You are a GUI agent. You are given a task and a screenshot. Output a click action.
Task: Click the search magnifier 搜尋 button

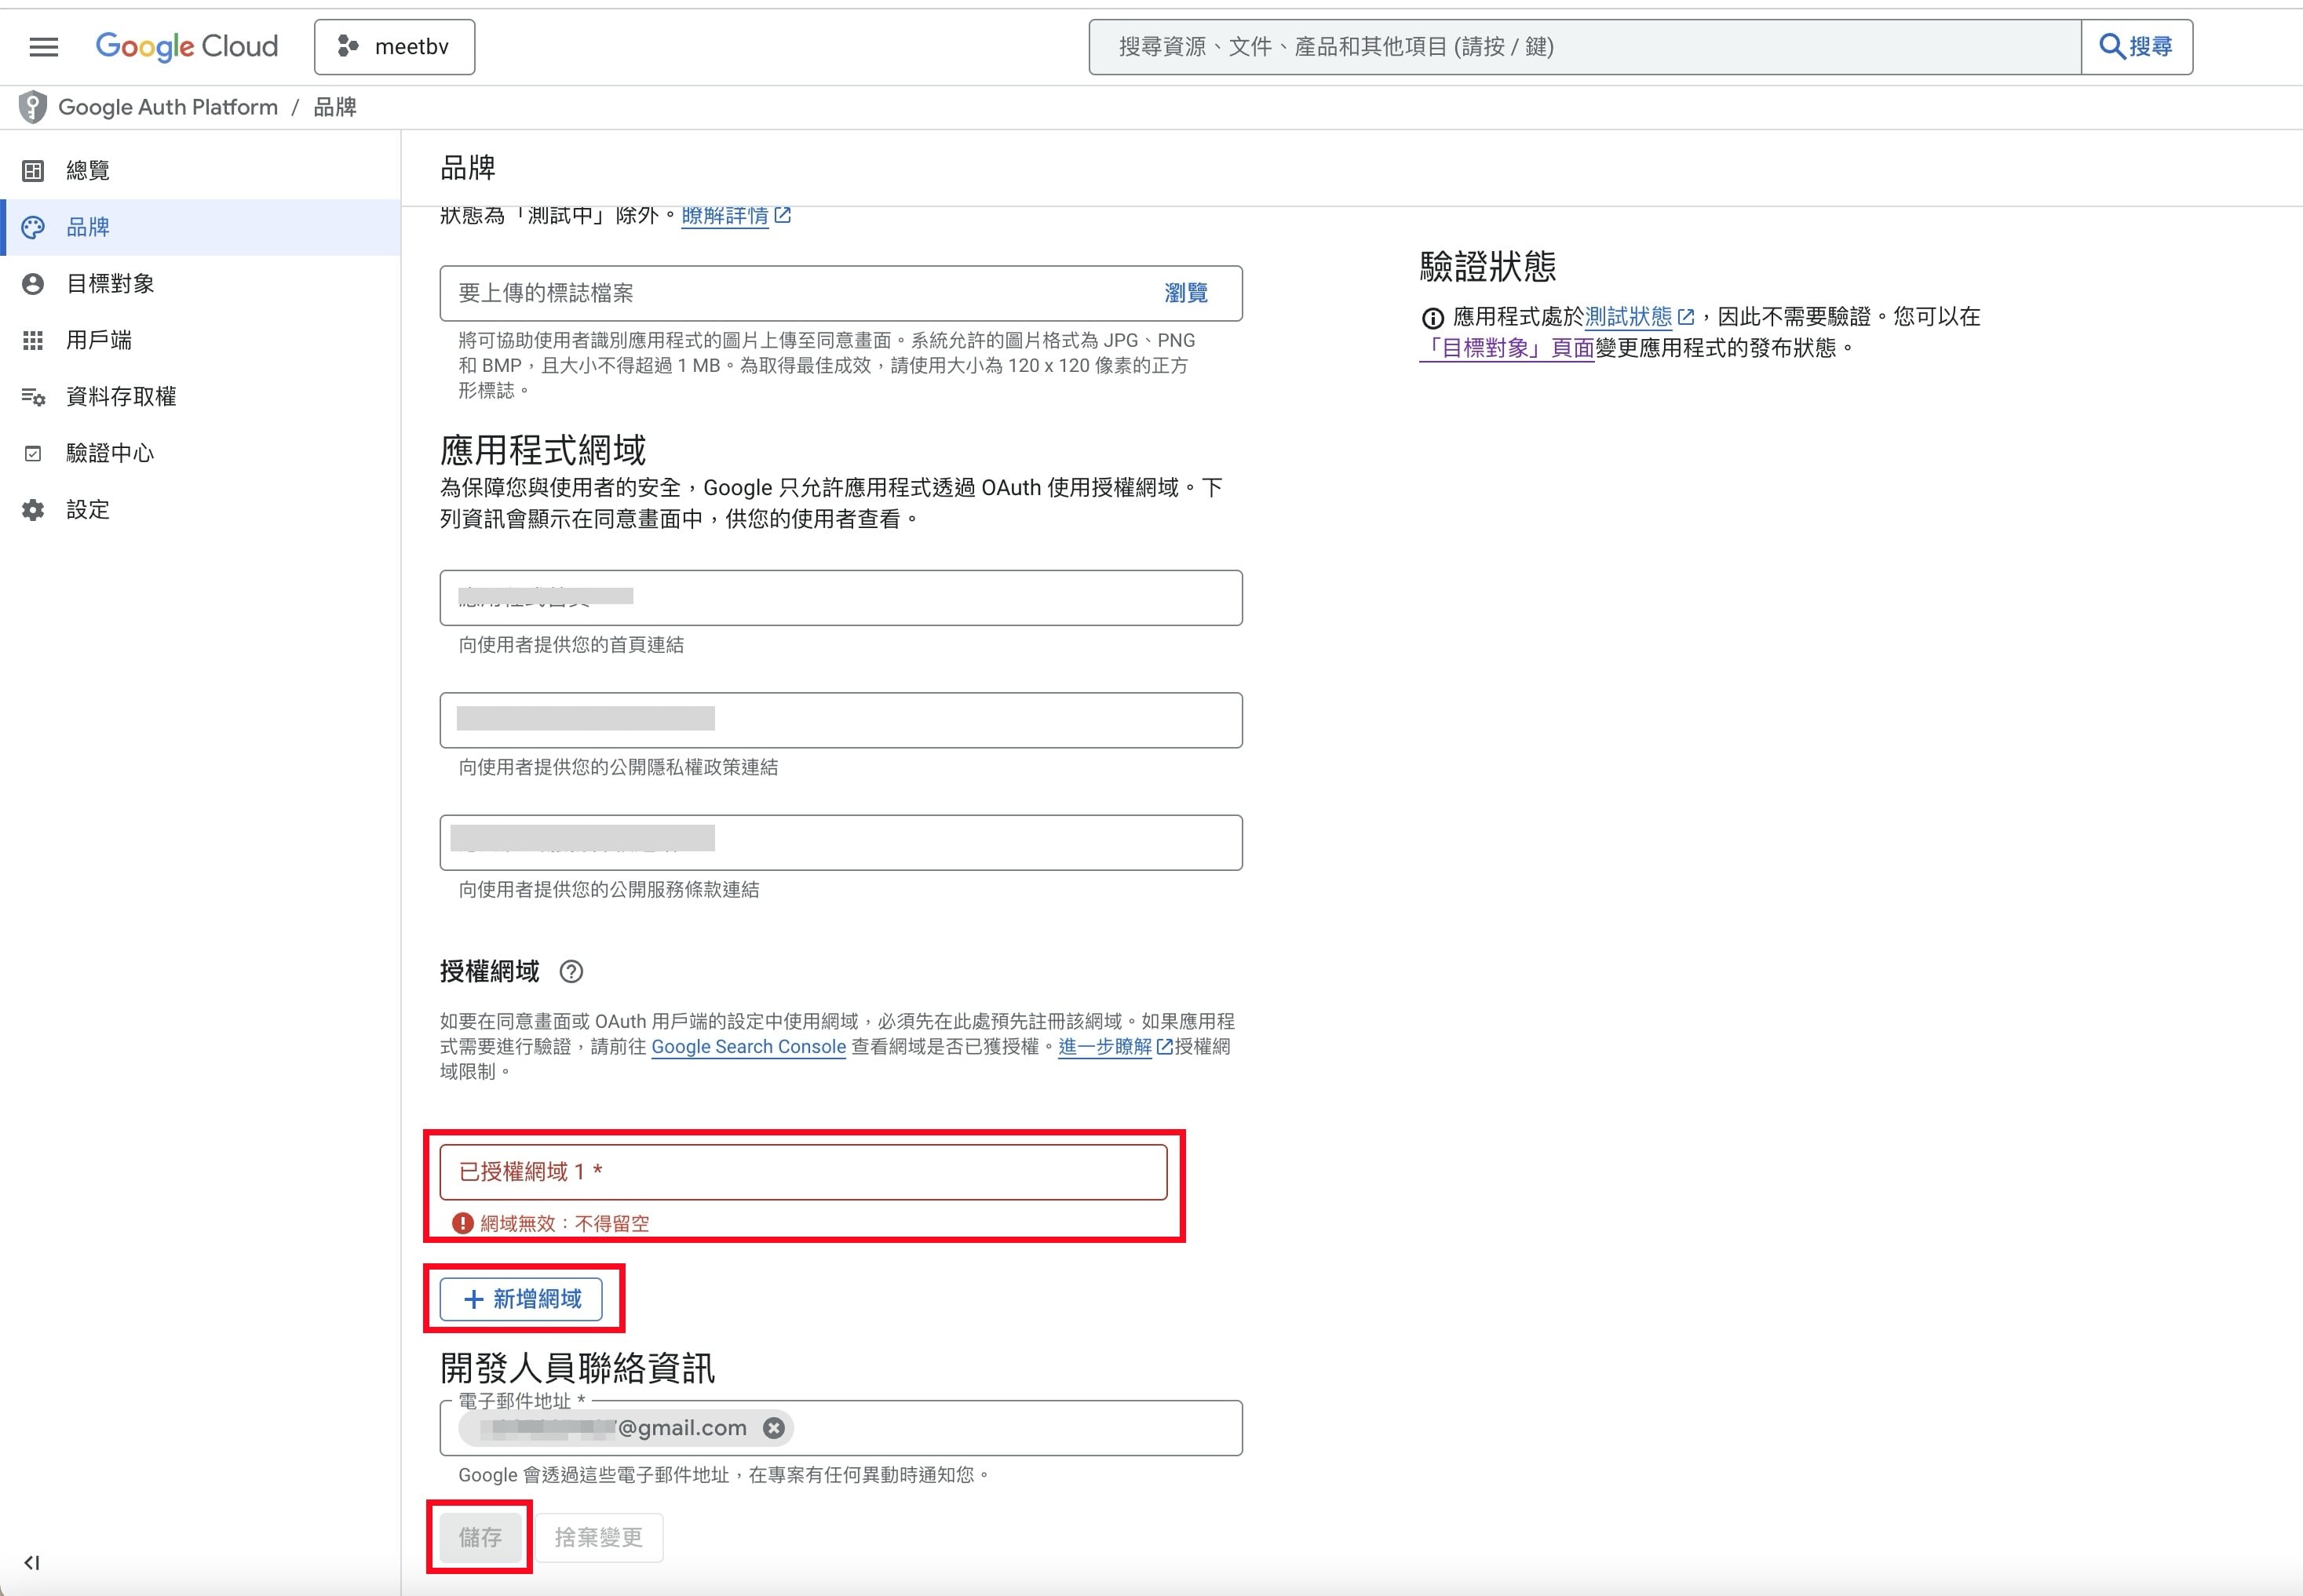2137,47
